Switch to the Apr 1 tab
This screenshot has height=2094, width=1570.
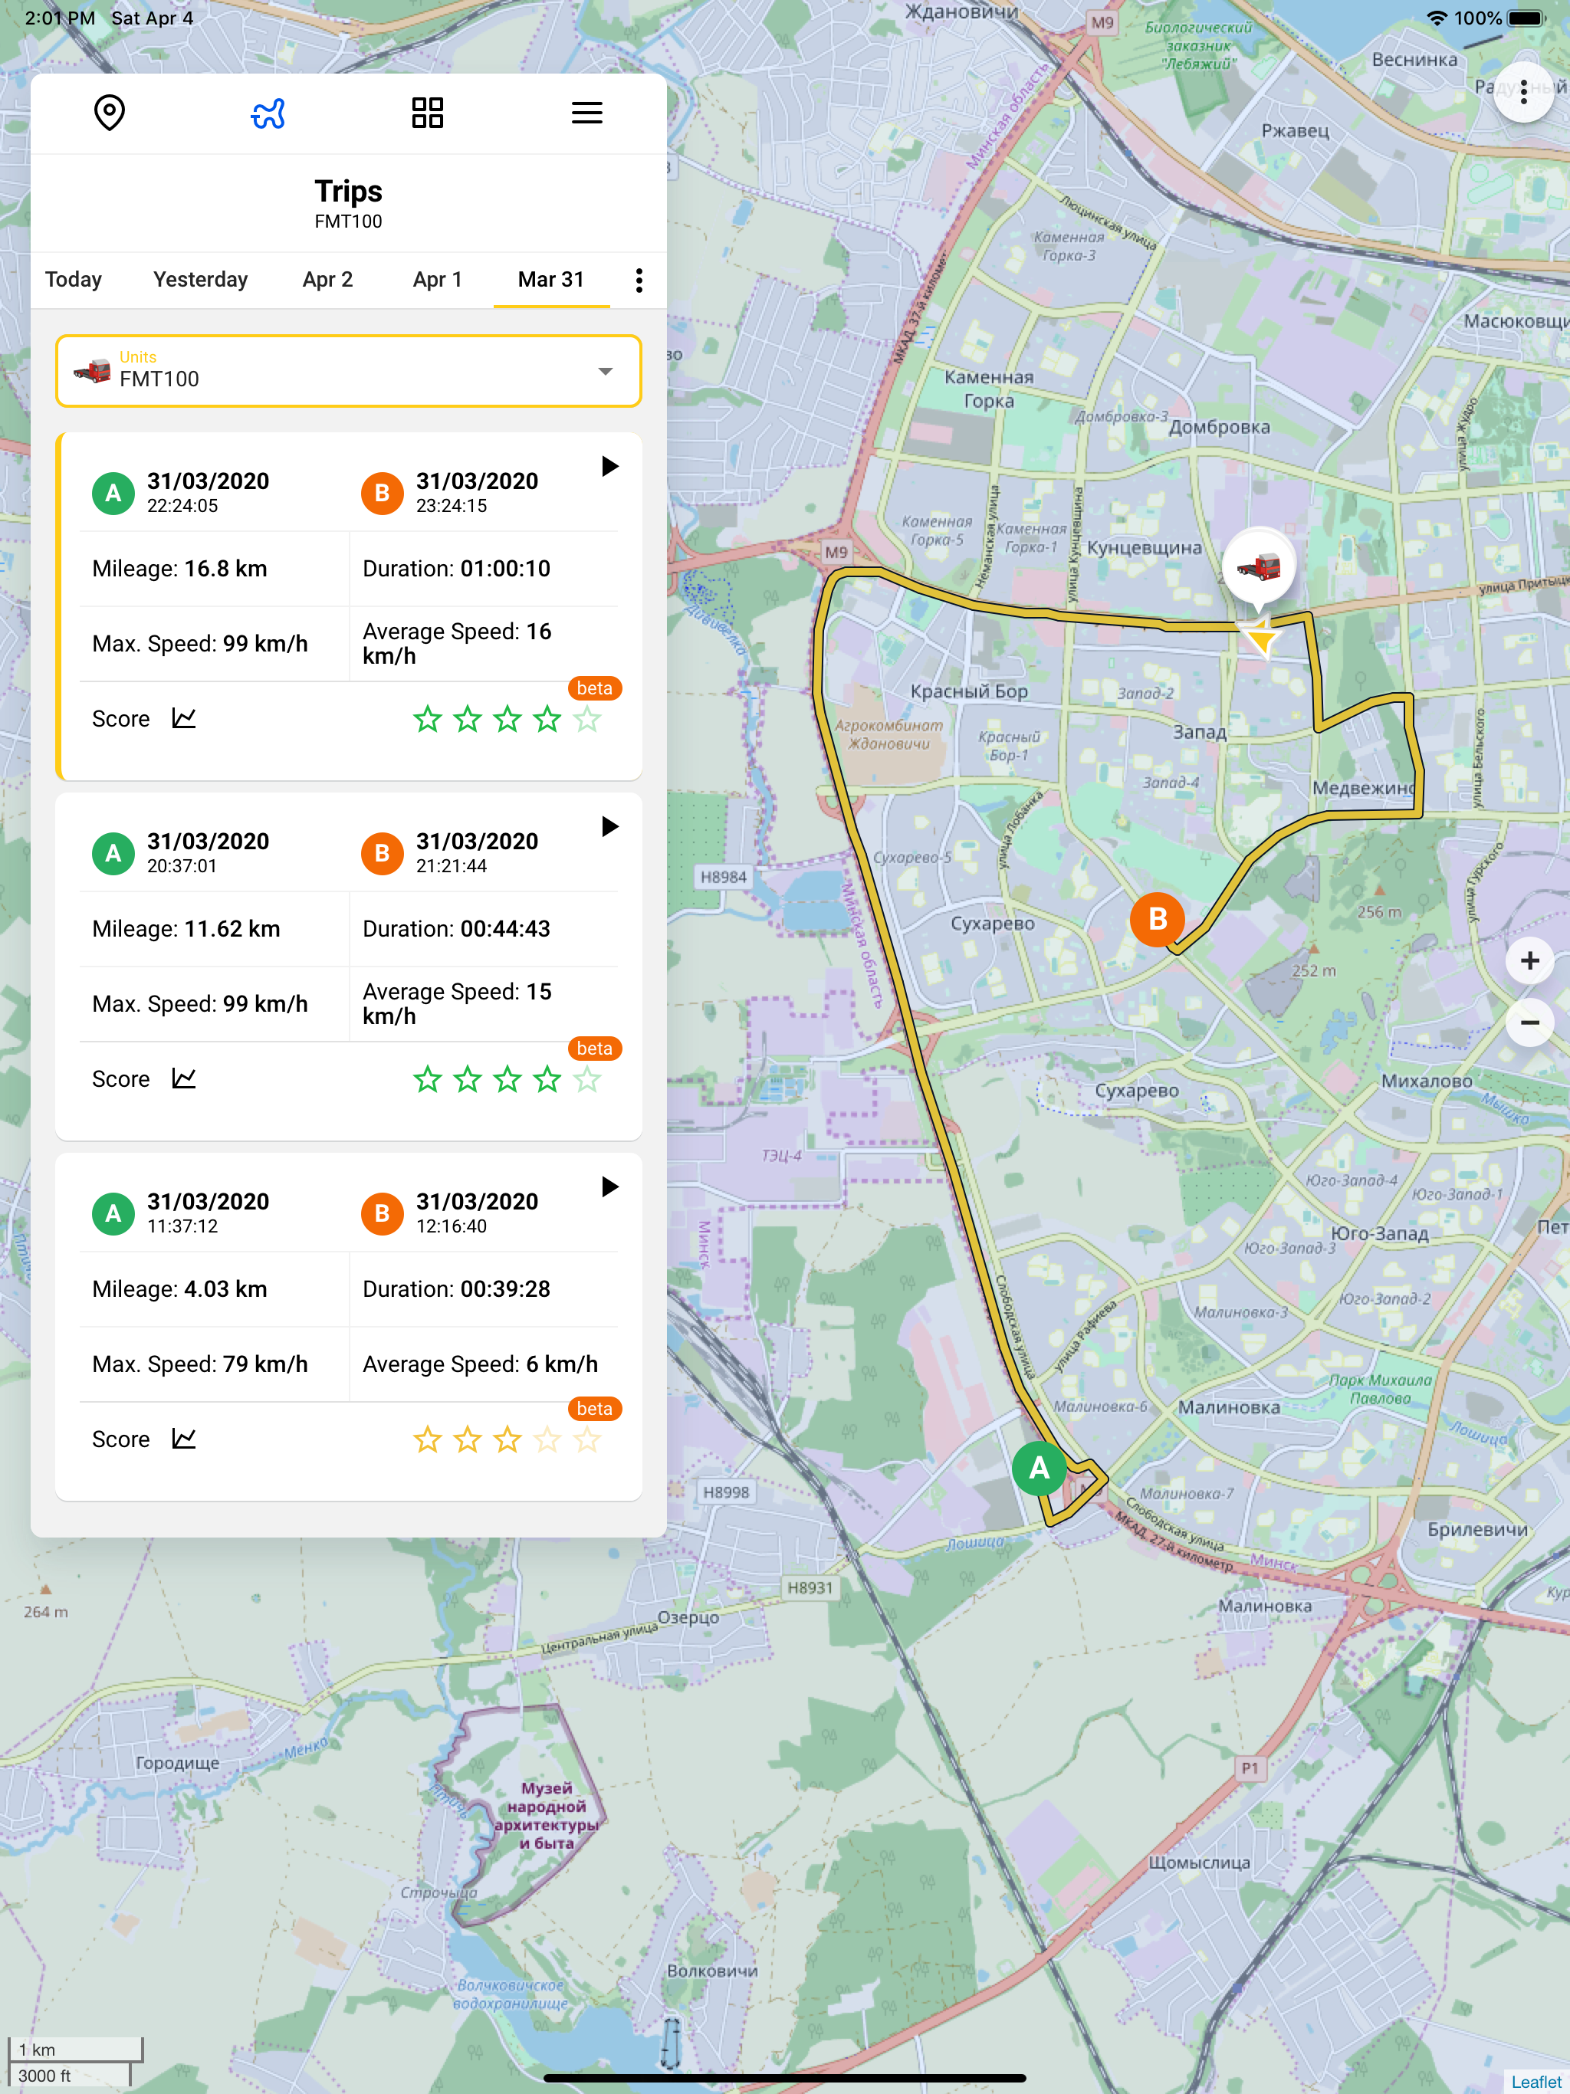coord(436,279)
